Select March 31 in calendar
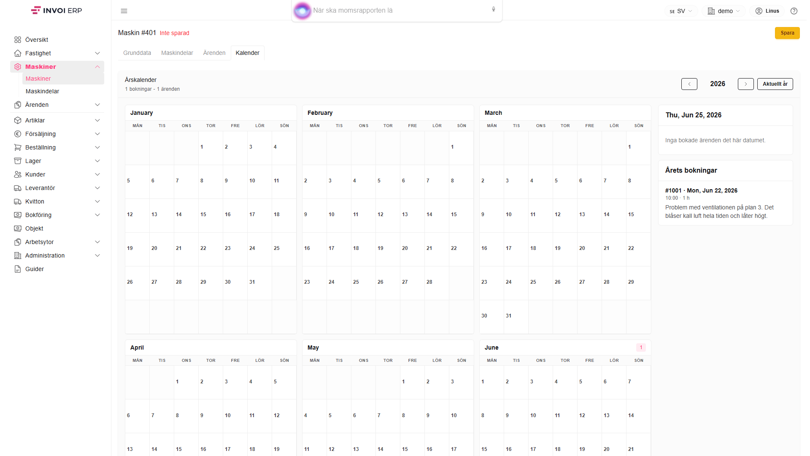Screen dimensions: 810x456 (x=516, y=317)
